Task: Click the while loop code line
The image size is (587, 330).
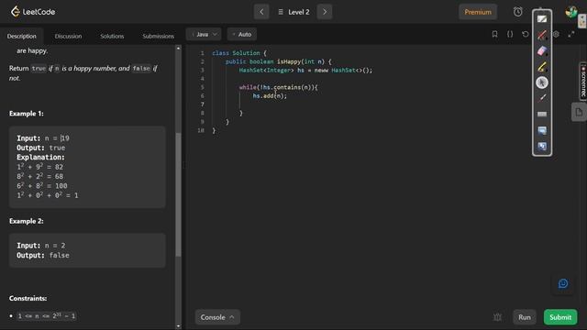Action: tap(279, 88)
